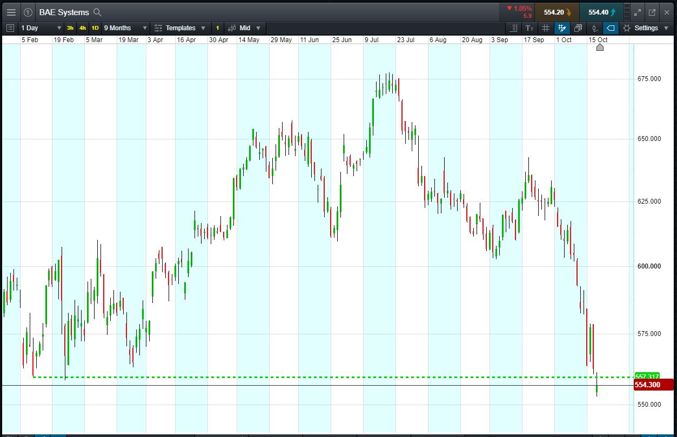Toggle the right-aligned scale icon
Screen dimensions: 677x437
513,28
